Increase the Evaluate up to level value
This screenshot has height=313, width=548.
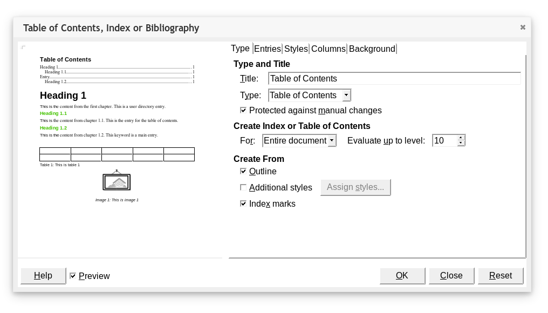461,138
